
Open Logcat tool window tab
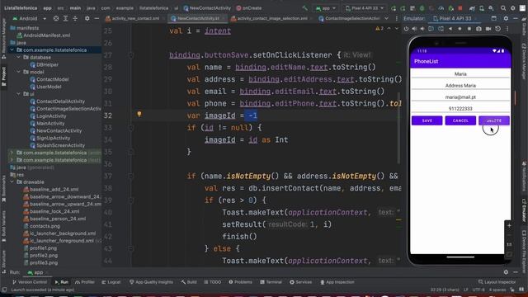point(111,282)
